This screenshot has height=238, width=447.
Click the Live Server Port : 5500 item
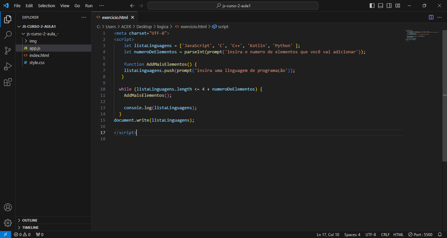coord(420,234)
